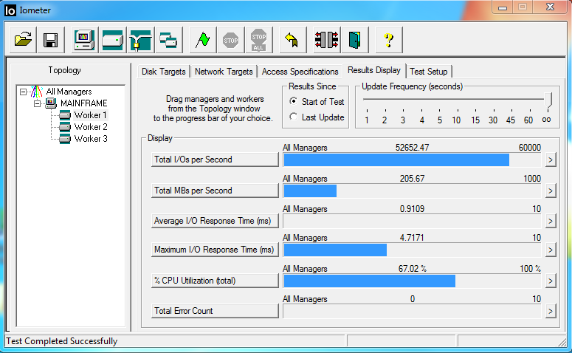This screenshot has width=572, height=353.
Task: Click the Worker 1 disk icon
Action: pyautogui.click(x=64, y=115)
